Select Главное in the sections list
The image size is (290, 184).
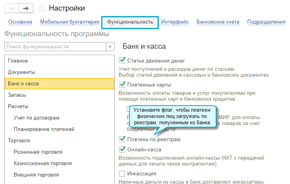click(x=18, y=61)
